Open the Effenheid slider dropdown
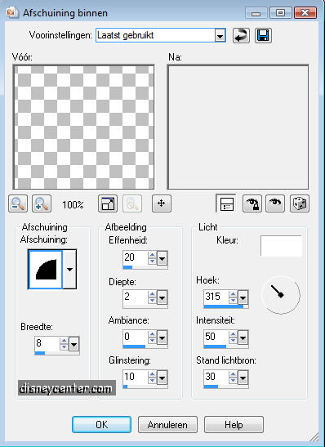 [x=162, y=259]
